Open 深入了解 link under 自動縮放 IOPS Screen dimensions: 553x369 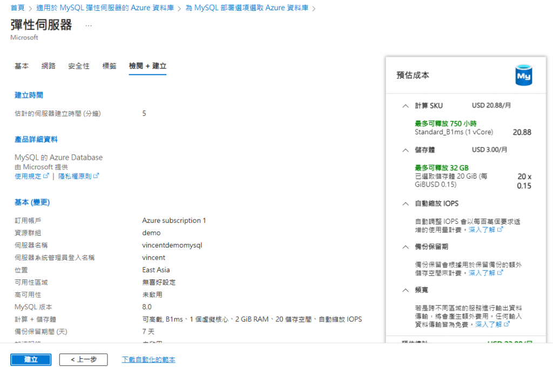coord(485,230)
